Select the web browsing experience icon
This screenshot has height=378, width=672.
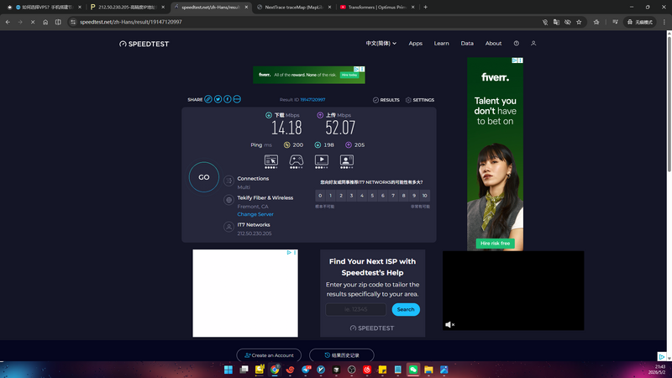coord(270,161)
